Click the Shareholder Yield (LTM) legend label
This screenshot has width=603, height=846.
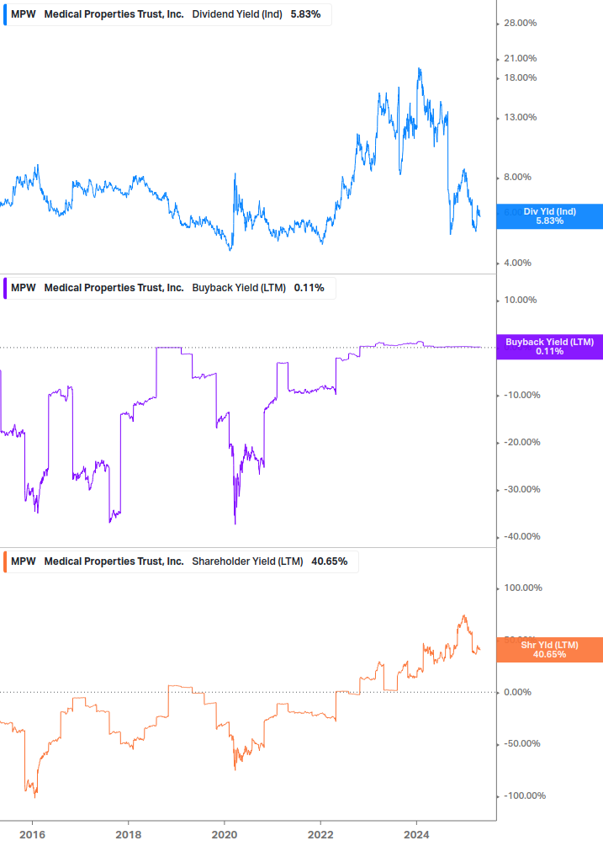pyautogui.click(x=247, y=561)
